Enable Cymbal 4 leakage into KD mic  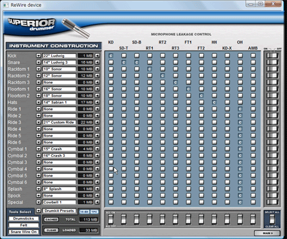point(111,169)
